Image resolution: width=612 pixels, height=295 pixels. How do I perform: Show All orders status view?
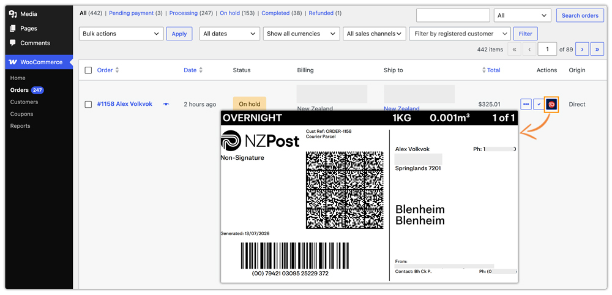[83, 13]
